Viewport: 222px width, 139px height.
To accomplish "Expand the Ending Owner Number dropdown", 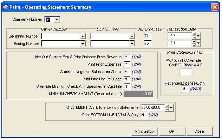I will (83, 44).
